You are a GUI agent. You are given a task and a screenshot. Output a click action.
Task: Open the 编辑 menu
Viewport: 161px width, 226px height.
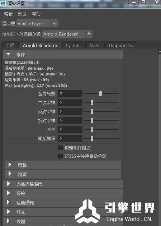tap(8, 14)
